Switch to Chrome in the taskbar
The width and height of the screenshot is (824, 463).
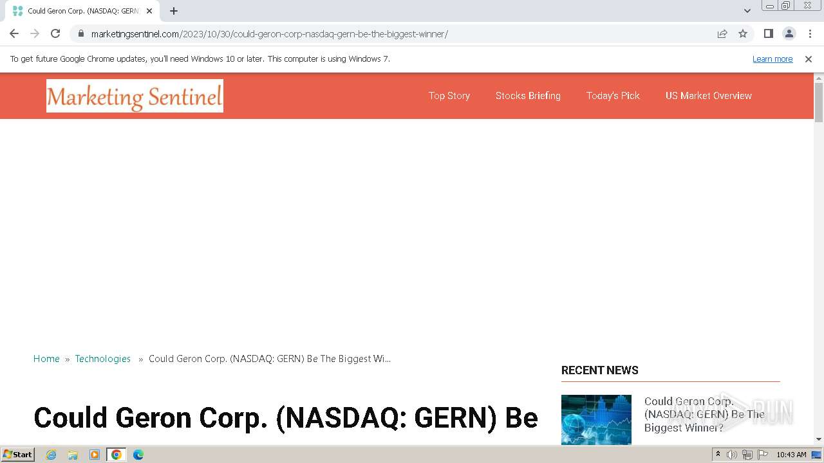(116, 455)
